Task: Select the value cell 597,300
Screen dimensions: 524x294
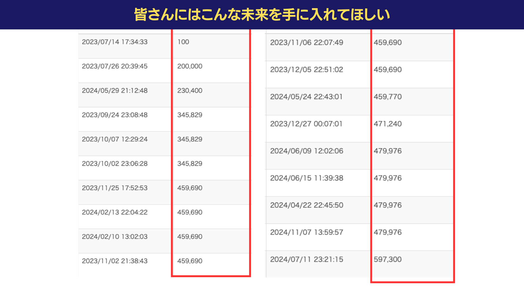Action: pos(388,259)
